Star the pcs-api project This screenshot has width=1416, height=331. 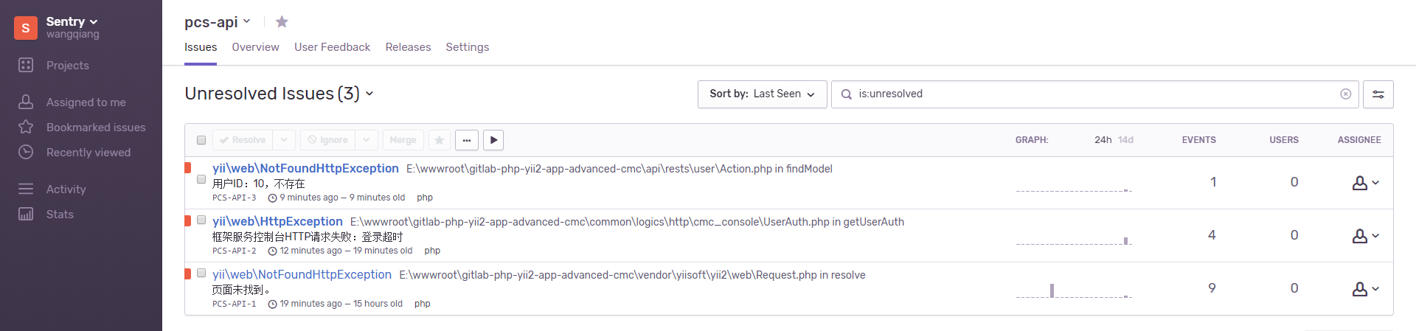(282, 22)
